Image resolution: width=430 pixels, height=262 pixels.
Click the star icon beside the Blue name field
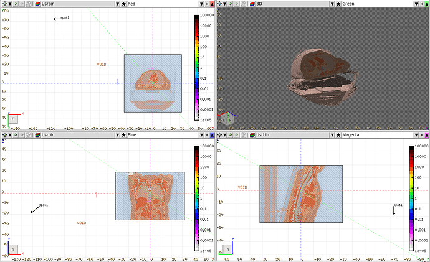coord(123,134)
